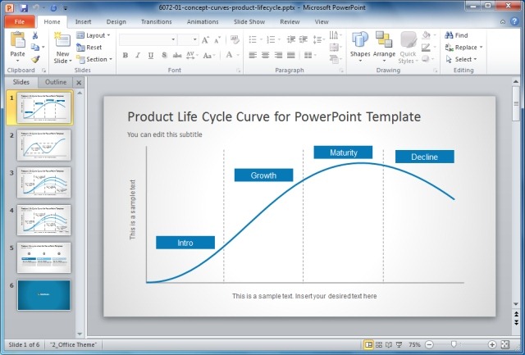Click the zoom slider handle
The image size is (525, 355).
454,344
